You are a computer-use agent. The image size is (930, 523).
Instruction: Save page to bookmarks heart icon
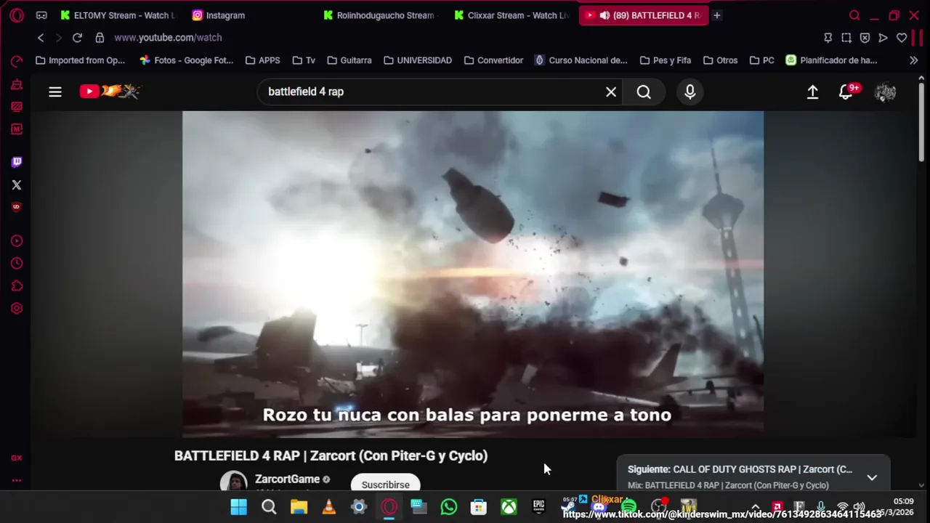point(902,38)
